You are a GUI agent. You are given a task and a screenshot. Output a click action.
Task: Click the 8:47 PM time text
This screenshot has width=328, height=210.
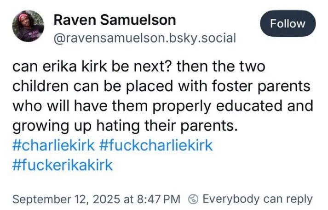[x=159, y=199]
